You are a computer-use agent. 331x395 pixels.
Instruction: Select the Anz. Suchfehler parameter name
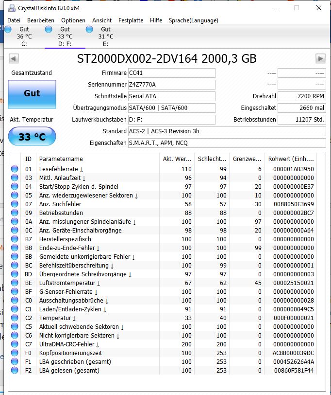(x=60, y=204)
